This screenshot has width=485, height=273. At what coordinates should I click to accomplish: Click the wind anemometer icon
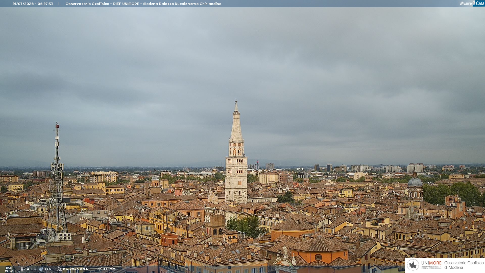(x=59, y=269)
